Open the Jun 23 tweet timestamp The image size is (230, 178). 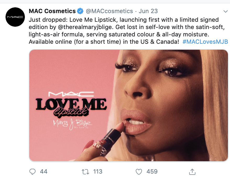[148, 11]
